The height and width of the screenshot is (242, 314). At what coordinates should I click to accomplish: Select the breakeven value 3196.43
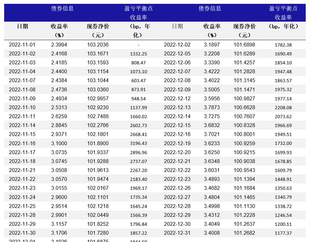point(138,143)
